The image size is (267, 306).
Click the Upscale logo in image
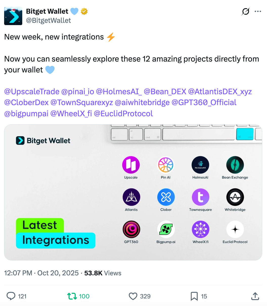point(131,165)
